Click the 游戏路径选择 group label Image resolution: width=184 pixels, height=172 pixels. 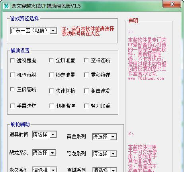click(x=24, y=18)
